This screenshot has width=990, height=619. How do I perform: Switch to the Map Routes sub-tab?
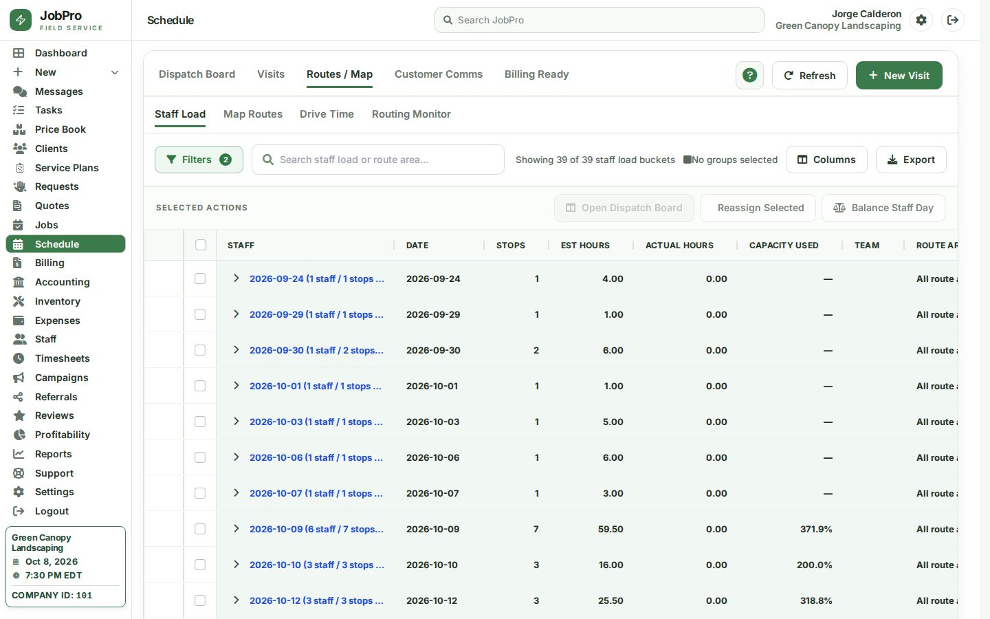tap(253, 114)
